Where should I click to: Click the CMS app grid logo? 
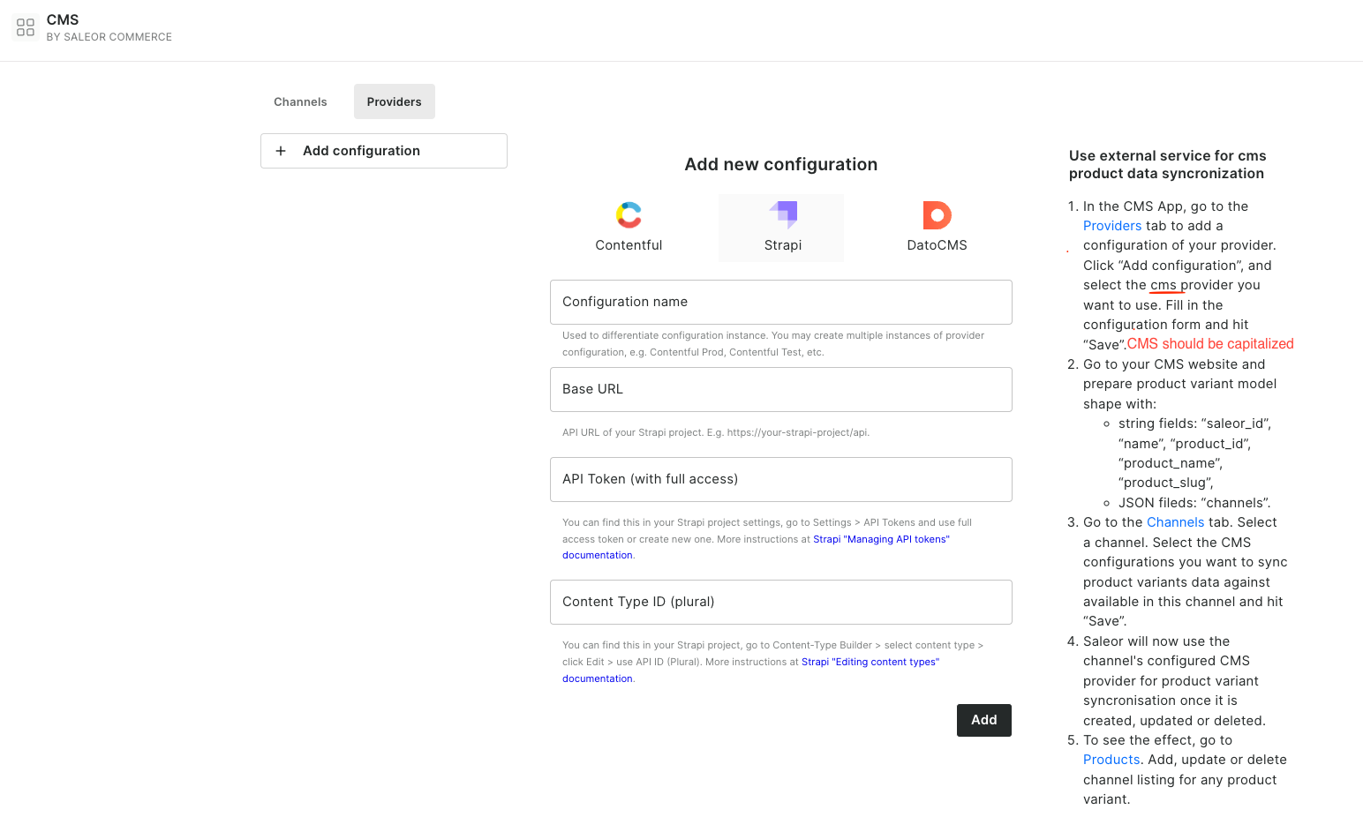[x=25, y=27]
